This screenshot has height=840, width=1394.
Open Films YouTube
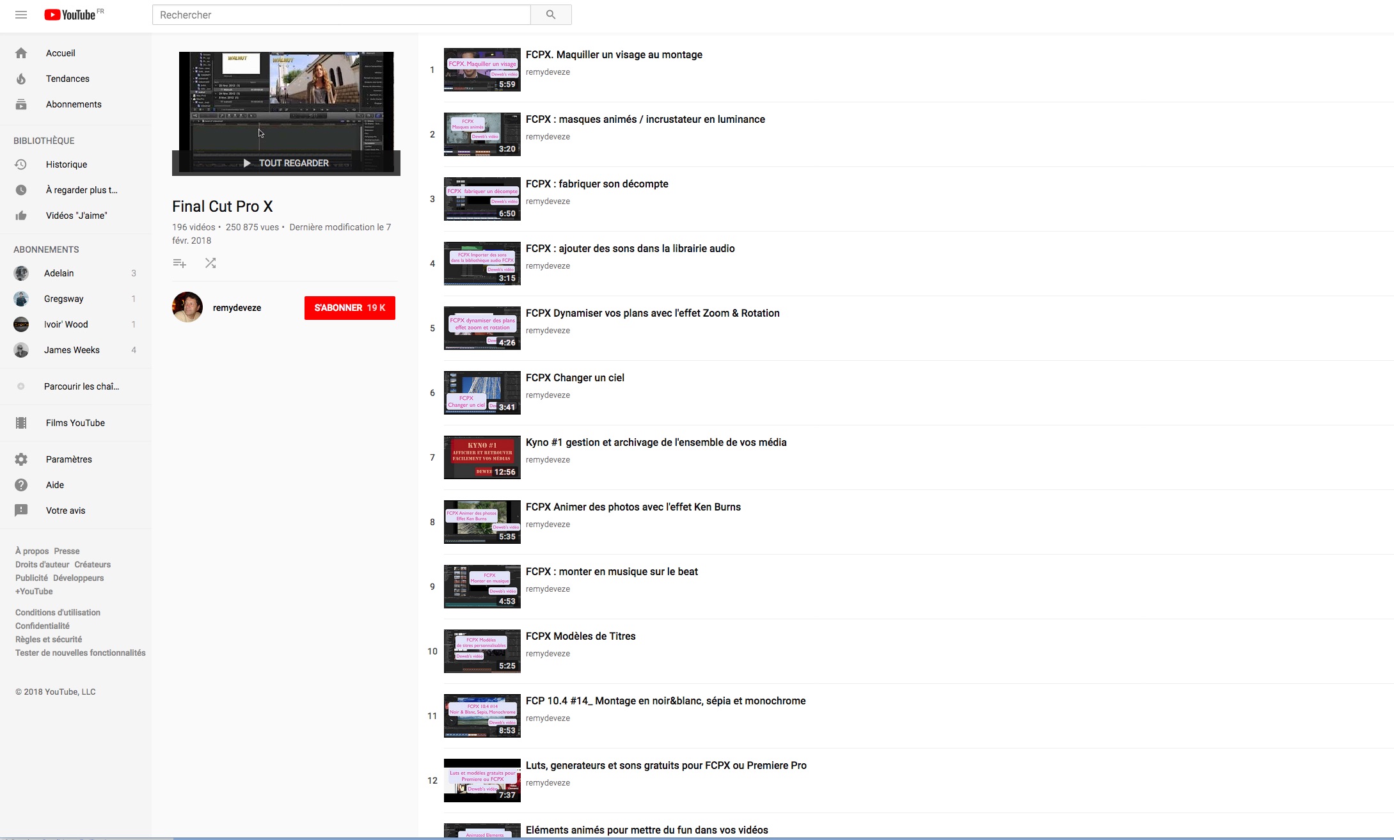tap(75, 423)
